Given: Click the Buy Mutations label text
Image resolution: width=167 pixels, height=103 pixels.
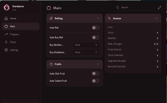Looking at the screenshot, I should pos(58,52).
